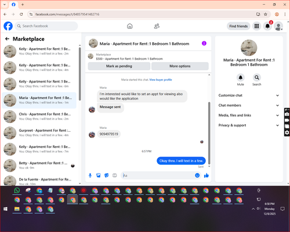
Task: Click the red record icon in taskbar
Action: coord(84,191)
